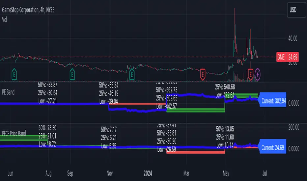Open the green earnings marker before 2024
307x181 pixels.
pyautogui.click(x=132, y=74)
